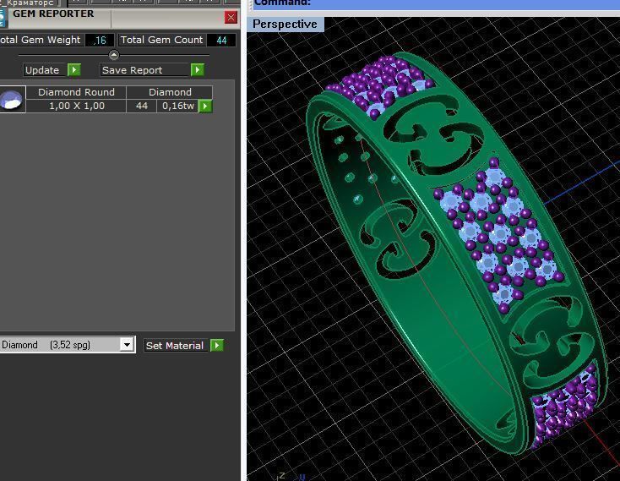
Task: Click the green arrow in the 0,16tw row
Action: pyautogui.click(x=204, y=106)
